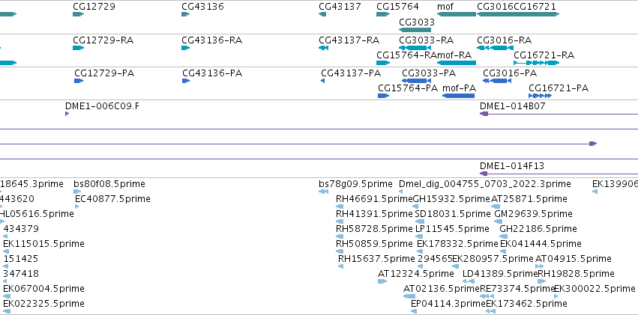This screenshot has width=638, height=315.
Task: Select EST GM29639.5prime
Action: [533, 214]
